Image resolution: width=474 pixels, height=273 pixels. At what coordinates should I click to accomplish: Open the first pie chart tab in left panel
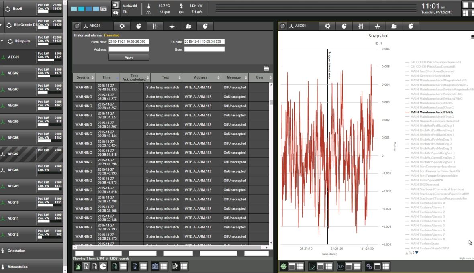tap(139, 26)
